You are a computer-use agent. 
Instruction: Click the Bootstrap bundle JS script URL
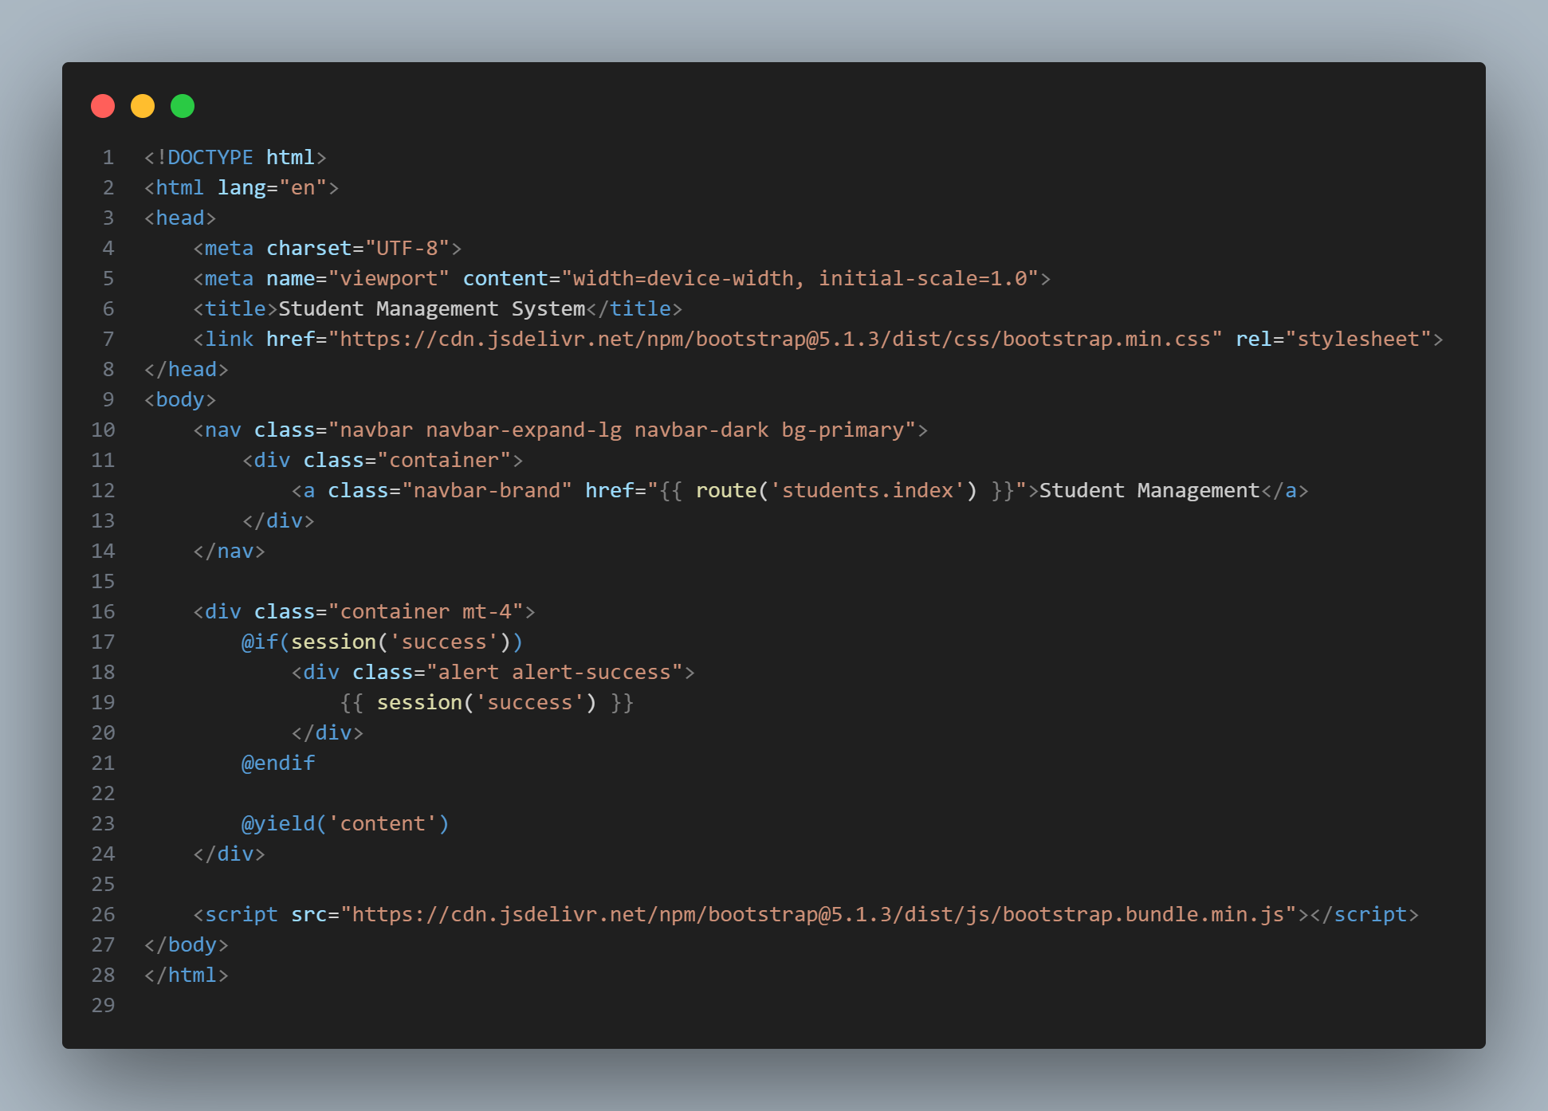click(818, 914)
